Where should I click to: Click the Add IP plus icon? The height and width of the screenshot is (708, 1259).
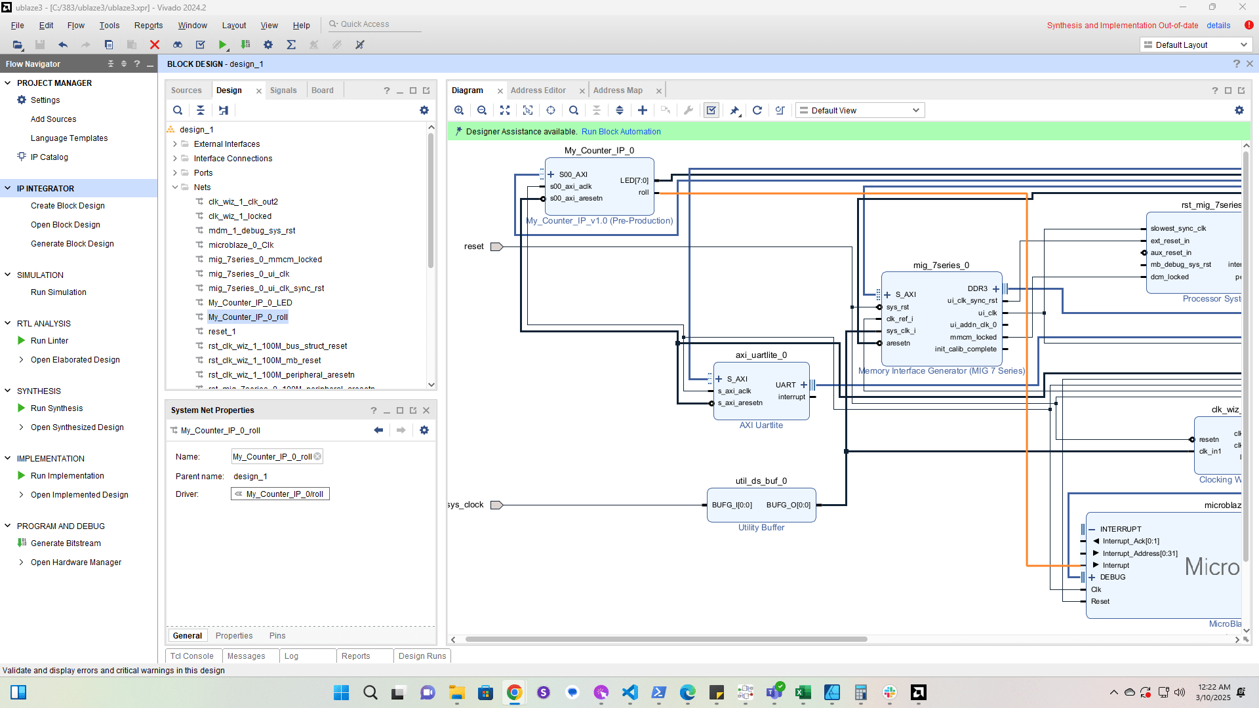(x=643, y=110)
